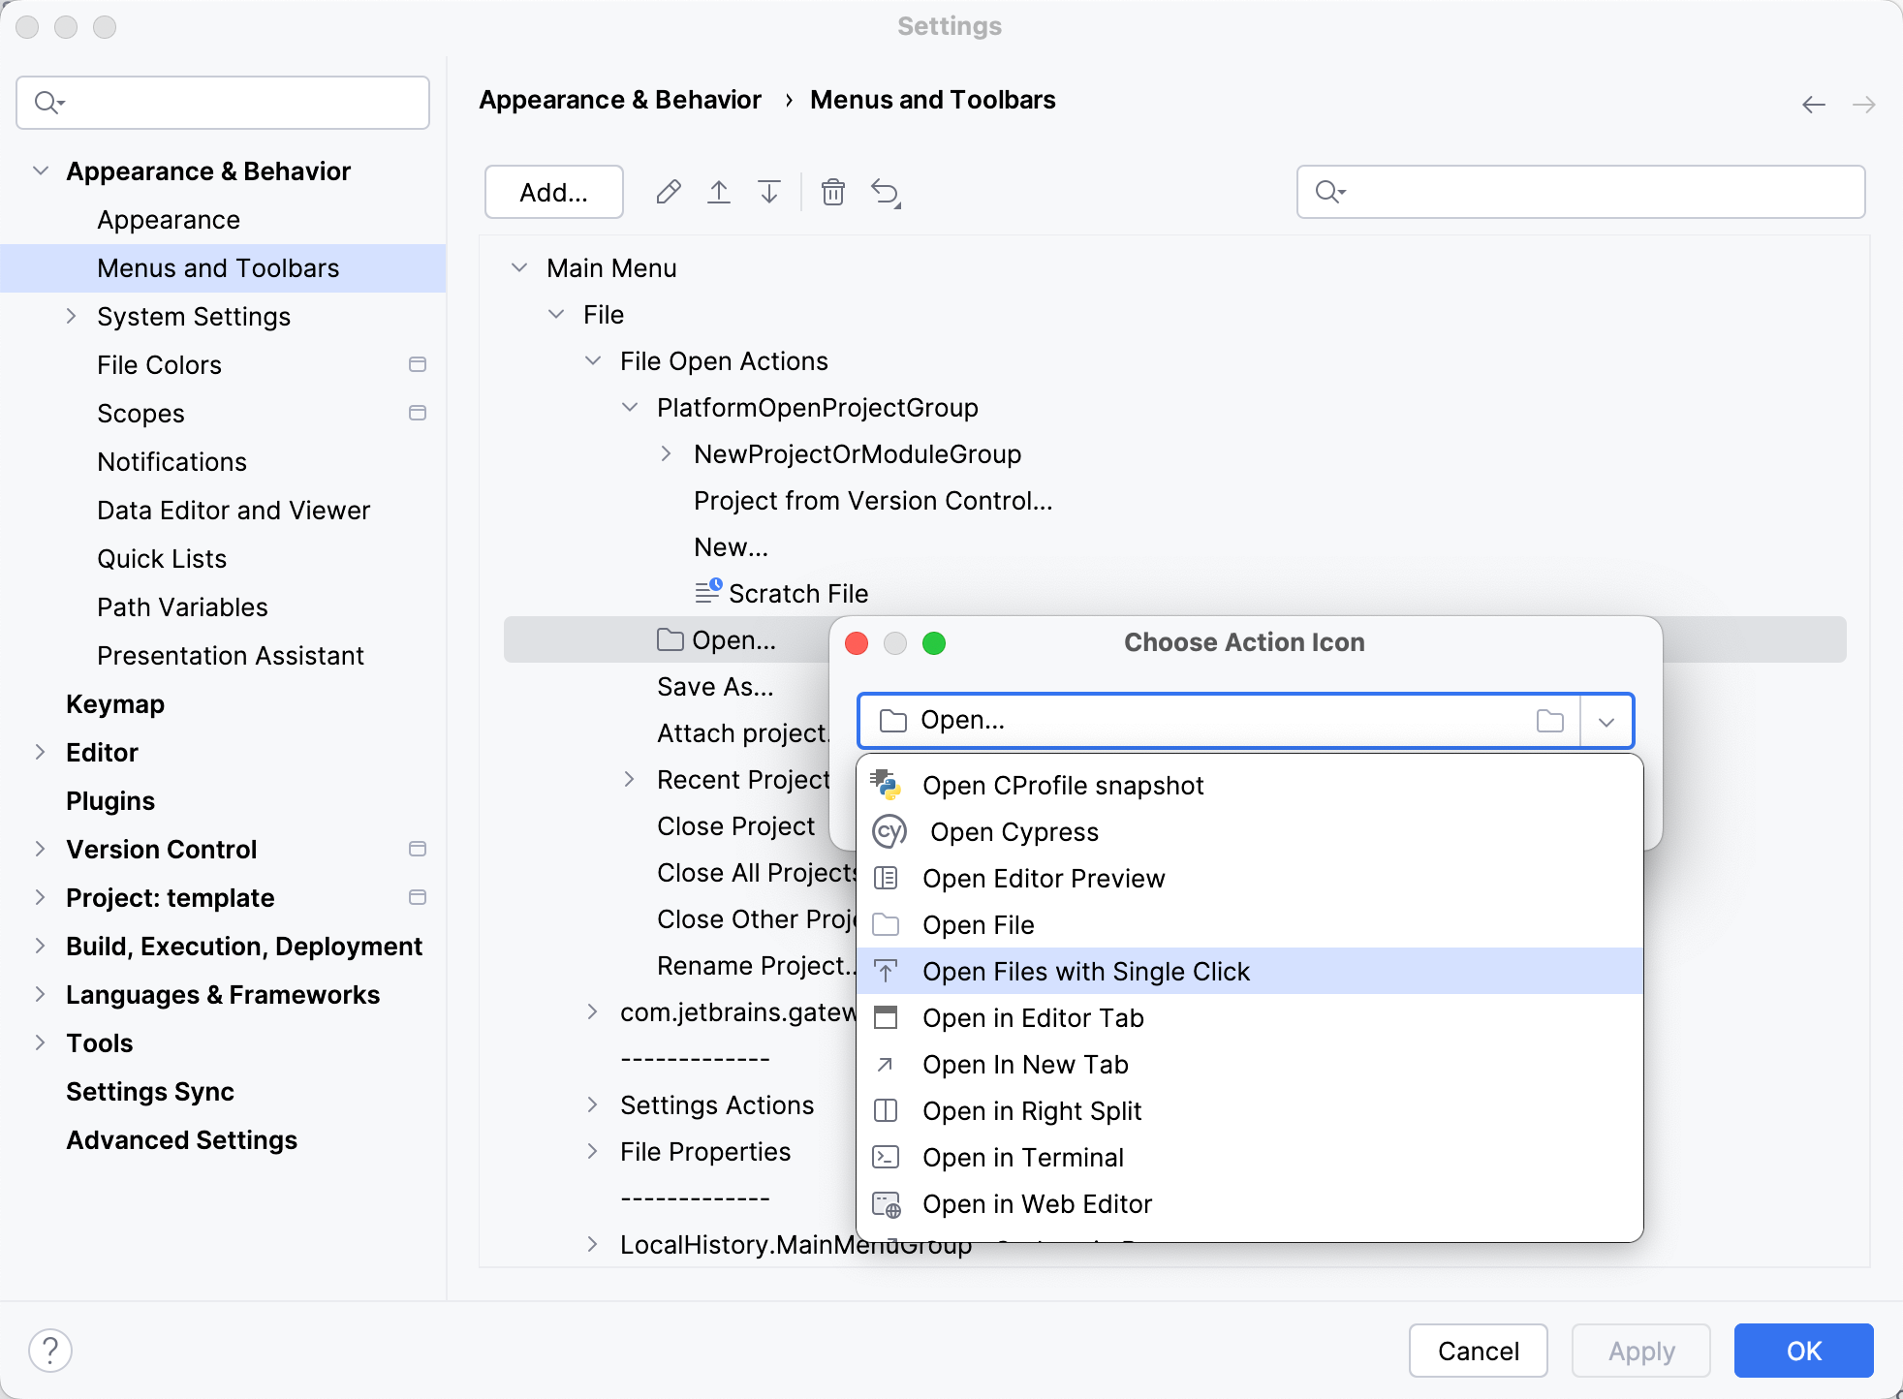Click project-level marker beside Project: template
Image resolution: width=1903 pixels, height=1399 pixels.
(x=418, y=897)
